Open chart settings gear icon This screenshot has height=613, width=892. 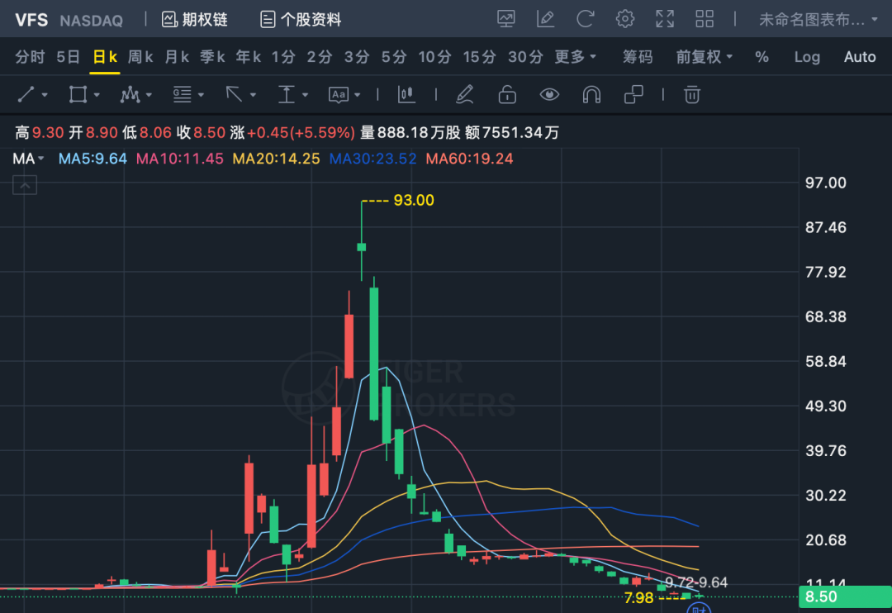click(x=625, y=18)
